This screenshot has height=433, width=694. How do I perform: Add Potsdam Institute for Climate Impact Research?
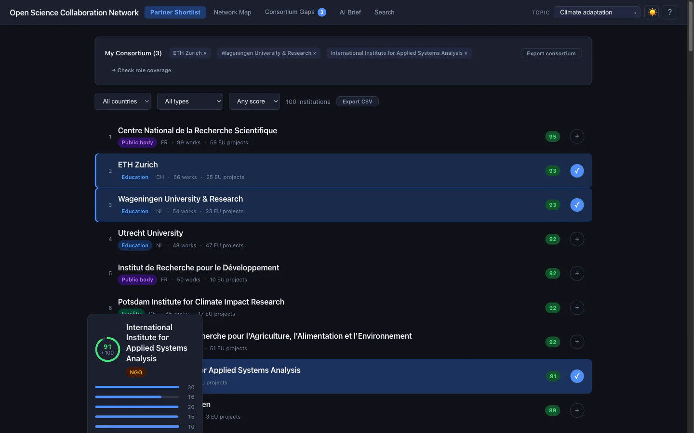pyautogui.click(x=577, y=308)
